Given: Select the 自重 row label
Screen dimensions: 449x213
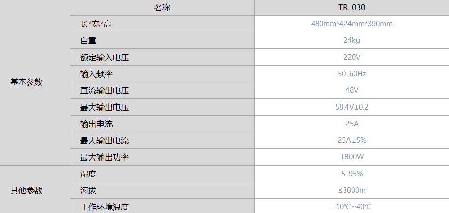Looking at the screenshot, I should pos(88,41).
